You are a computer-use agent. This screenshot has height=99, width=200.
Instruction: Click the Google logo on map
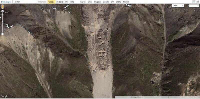click(x=4, y=97)
